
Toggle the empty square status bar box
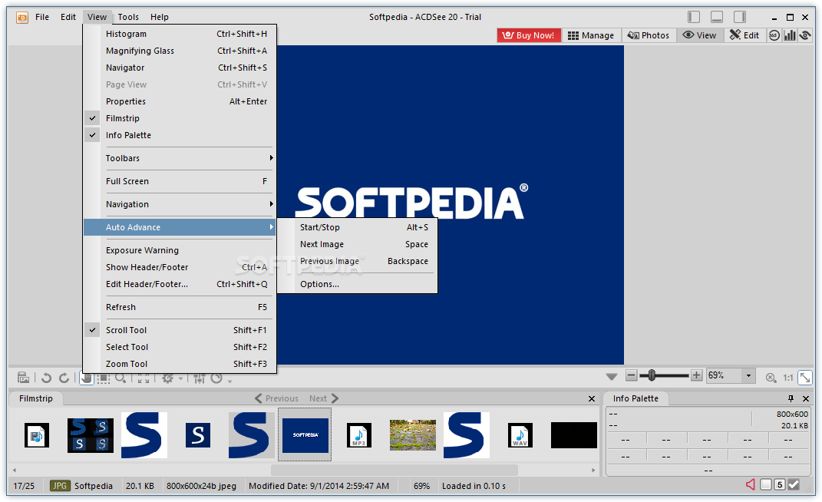click(x=766, y=484)
